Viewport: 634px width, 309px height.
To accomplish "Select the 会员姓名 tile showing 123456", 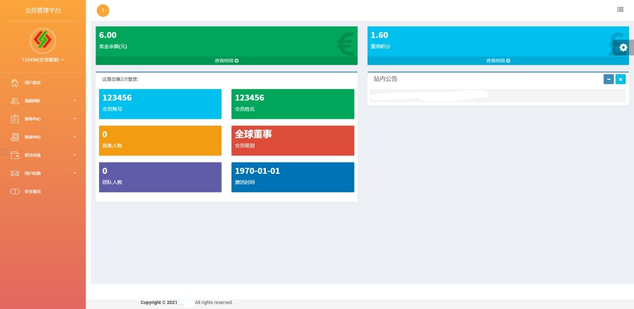I will 293,104.
